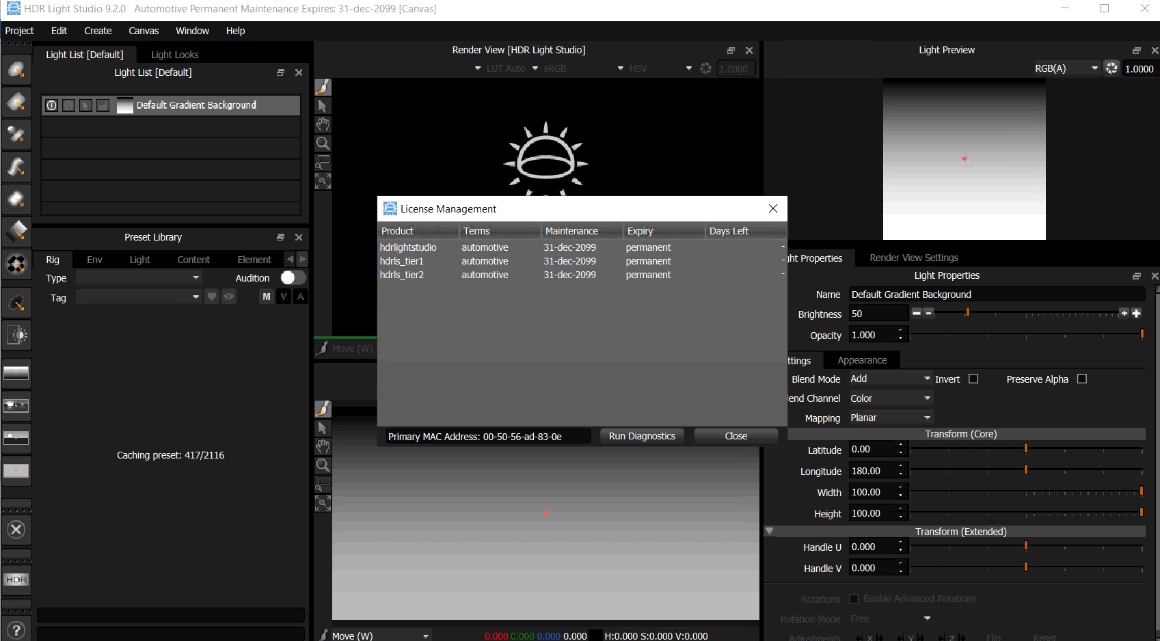Toggle the Audition switch
Screen dimensions: 1160x641
point(293,277)
